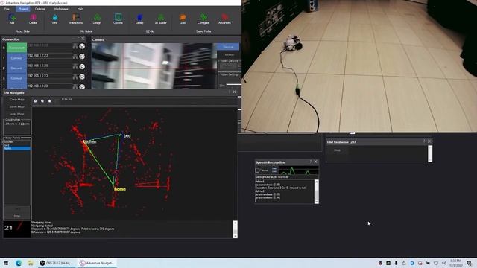Click the round settings icon for connection 2

[82, 66]
